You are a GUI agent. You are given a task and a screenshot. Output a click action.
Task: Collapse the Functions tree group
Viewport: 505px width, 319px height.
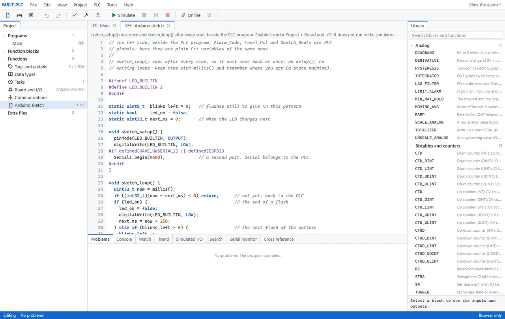(x=4, y=59)
